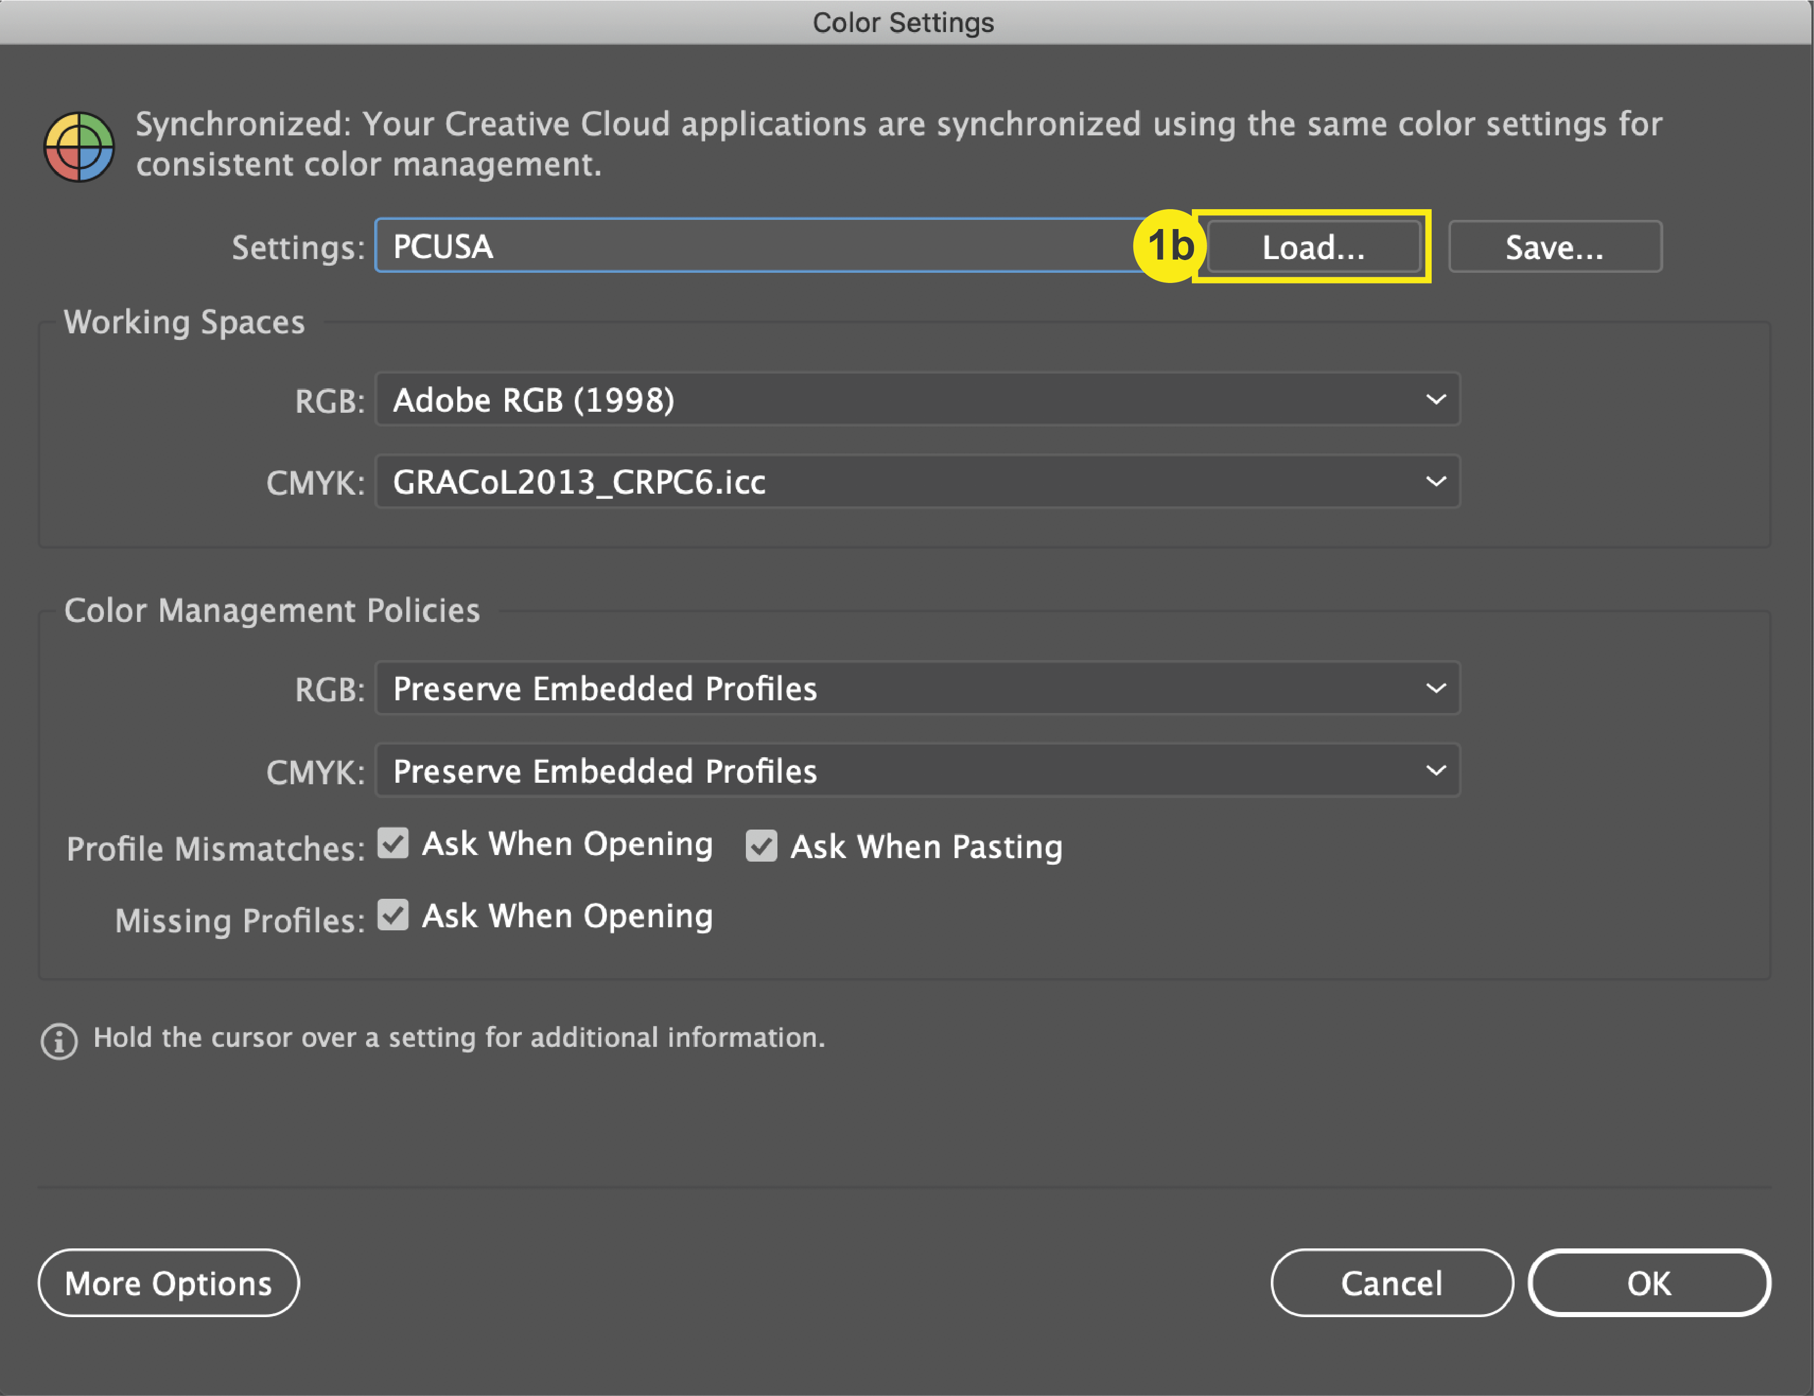Open the Working Spaces CMYK dropdown
Viewport: 1814px width, 1396px height.
coord(918,481)
